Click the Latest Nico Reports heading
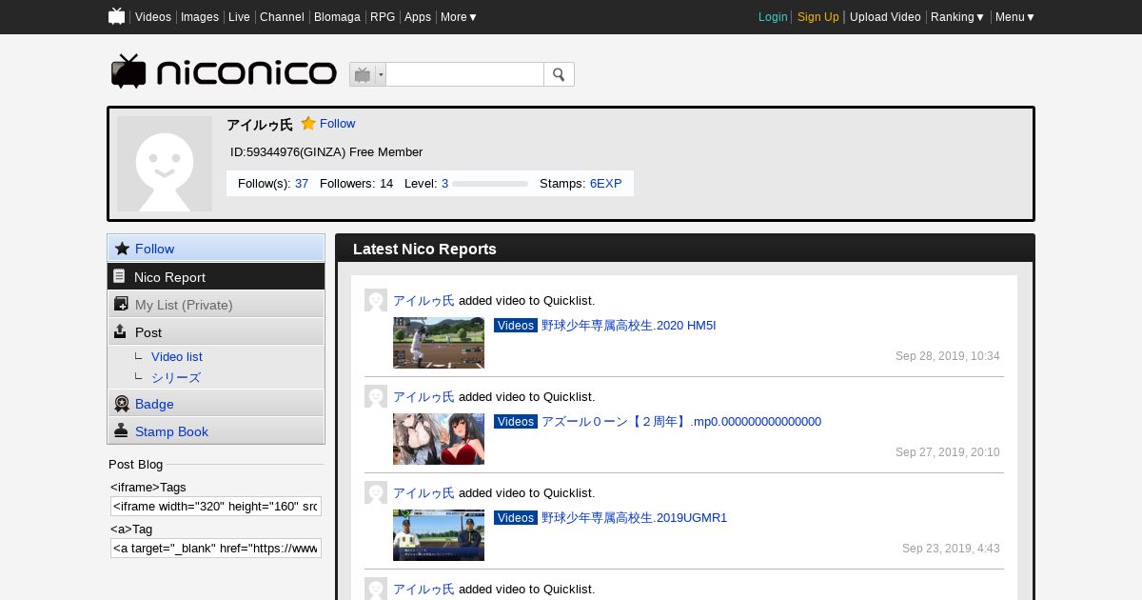 coord(424,249)
